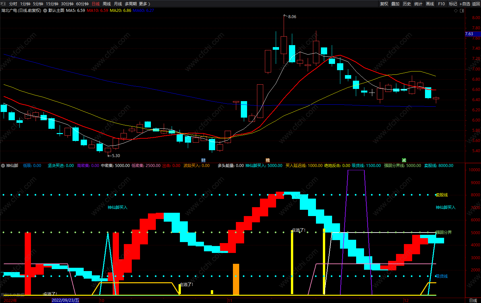The width and height of the screenshot is (481, 303).
Task: Switch to the 分时 intraday view
Action: [x=13, y=4]
